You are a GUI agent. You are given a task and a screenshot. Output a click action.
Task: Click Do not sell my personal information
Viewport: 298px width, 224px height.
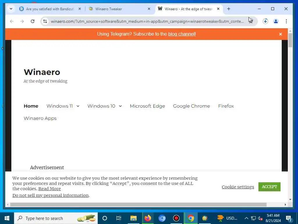tap(51, 195)
